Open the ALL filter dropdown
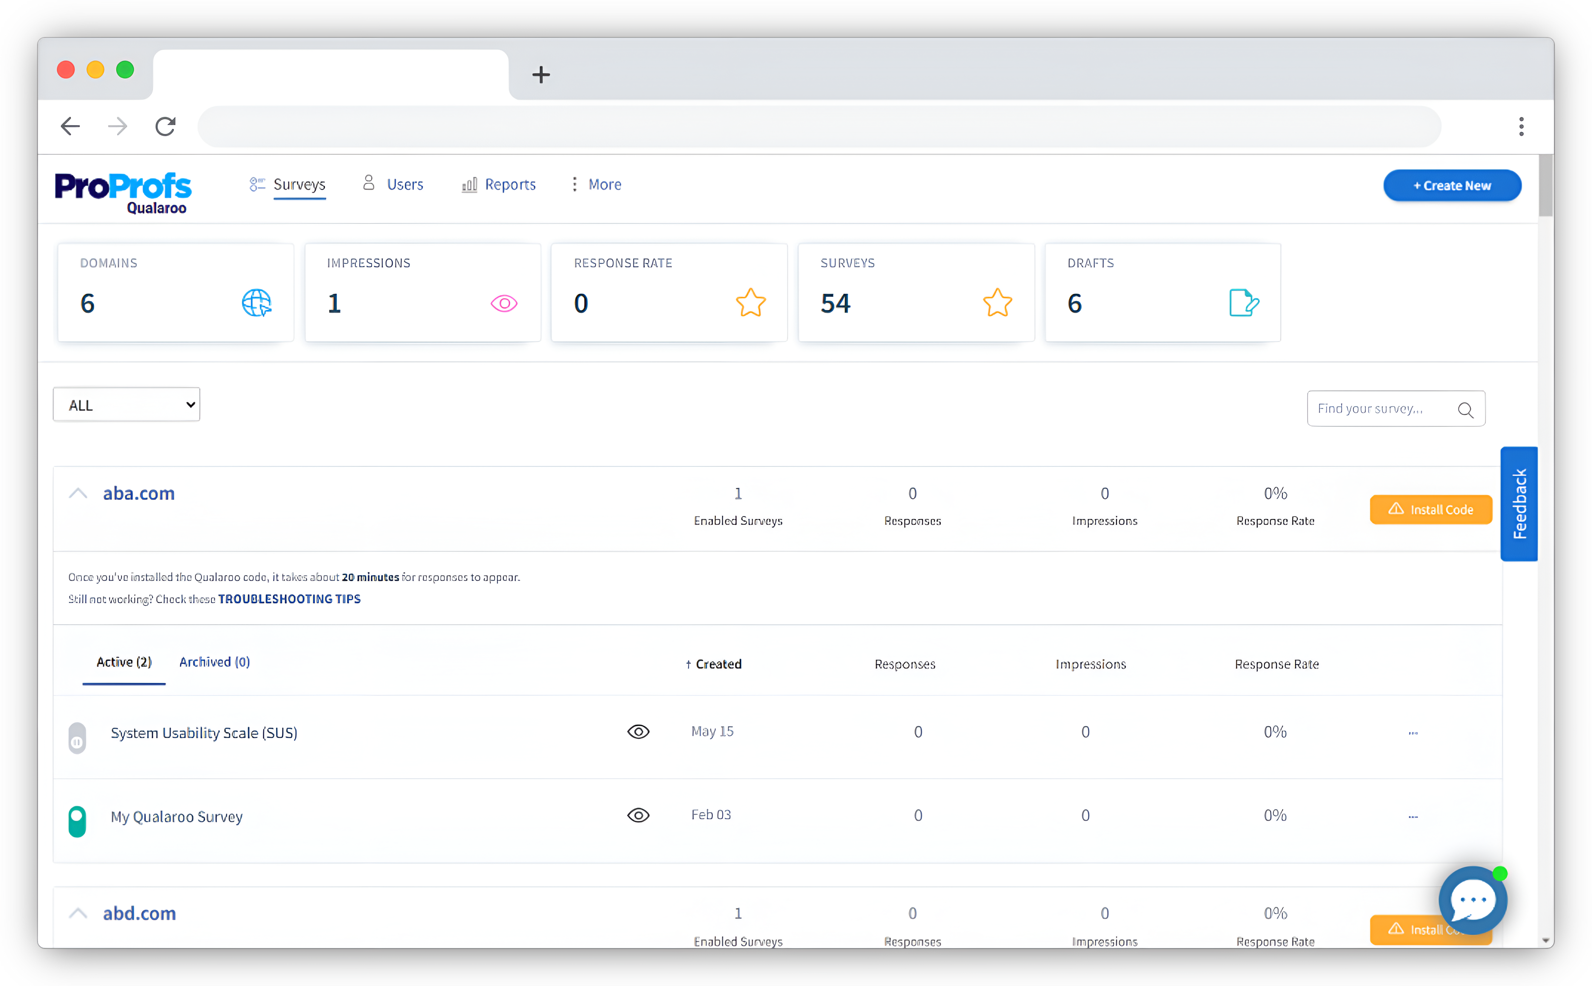Image resolution: width=1592 pixels, height=986 pixels. [126, 404]
